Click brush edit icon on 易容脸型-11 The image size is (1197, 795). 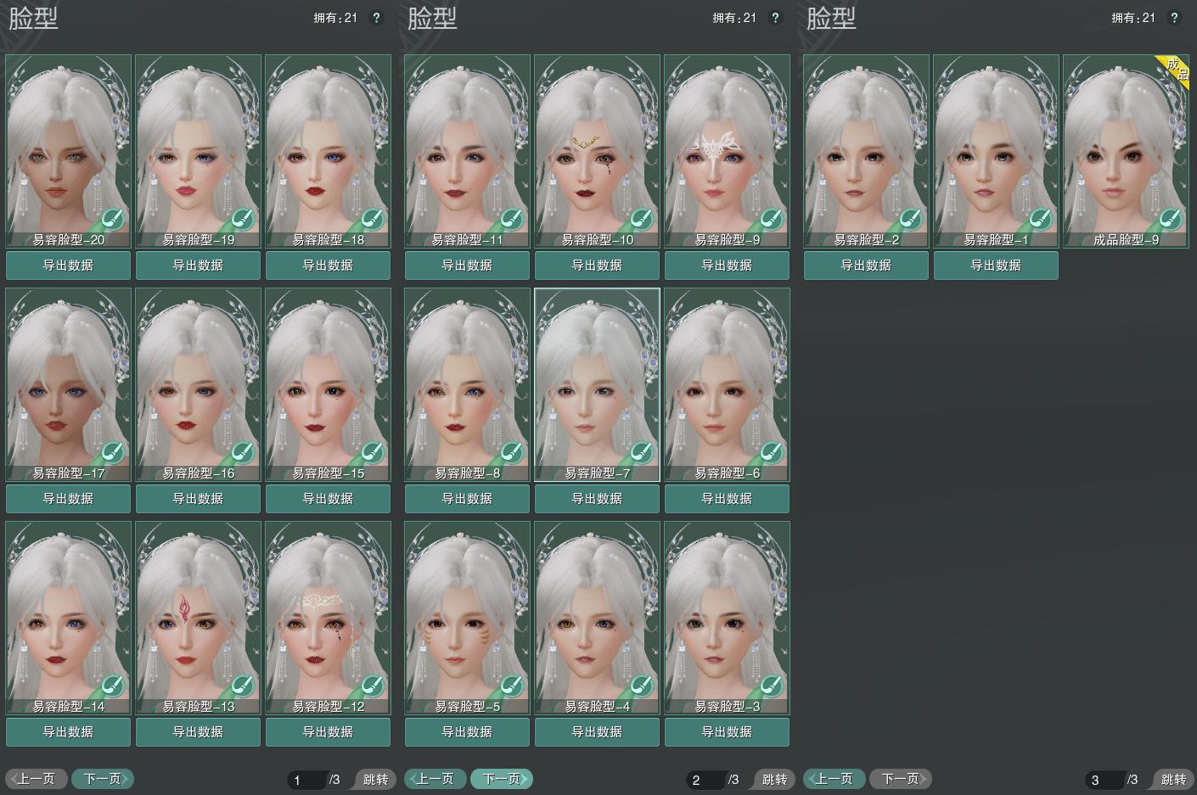click(x=512, y=219)
